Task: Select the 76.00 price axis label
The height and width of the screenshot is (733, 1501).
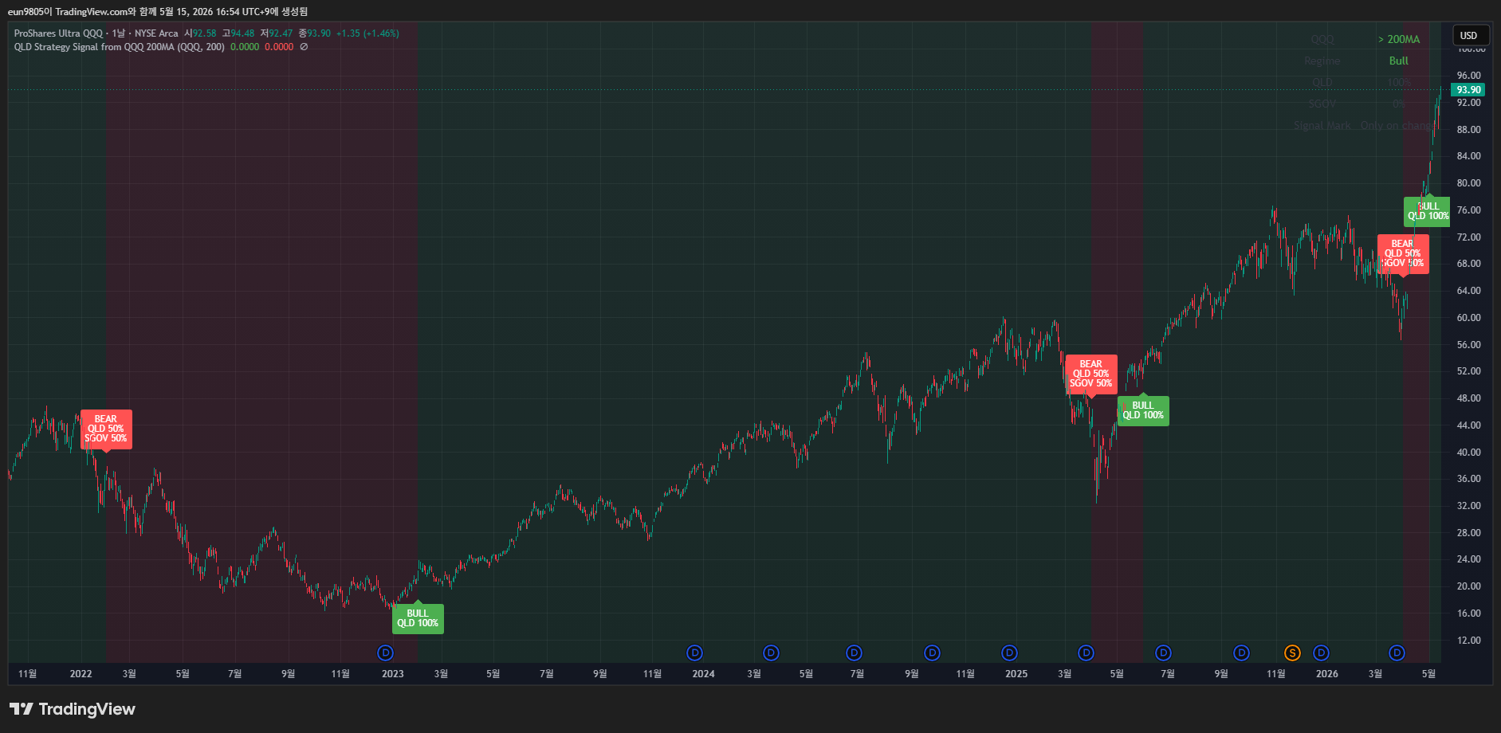Action: point(1468,210)
